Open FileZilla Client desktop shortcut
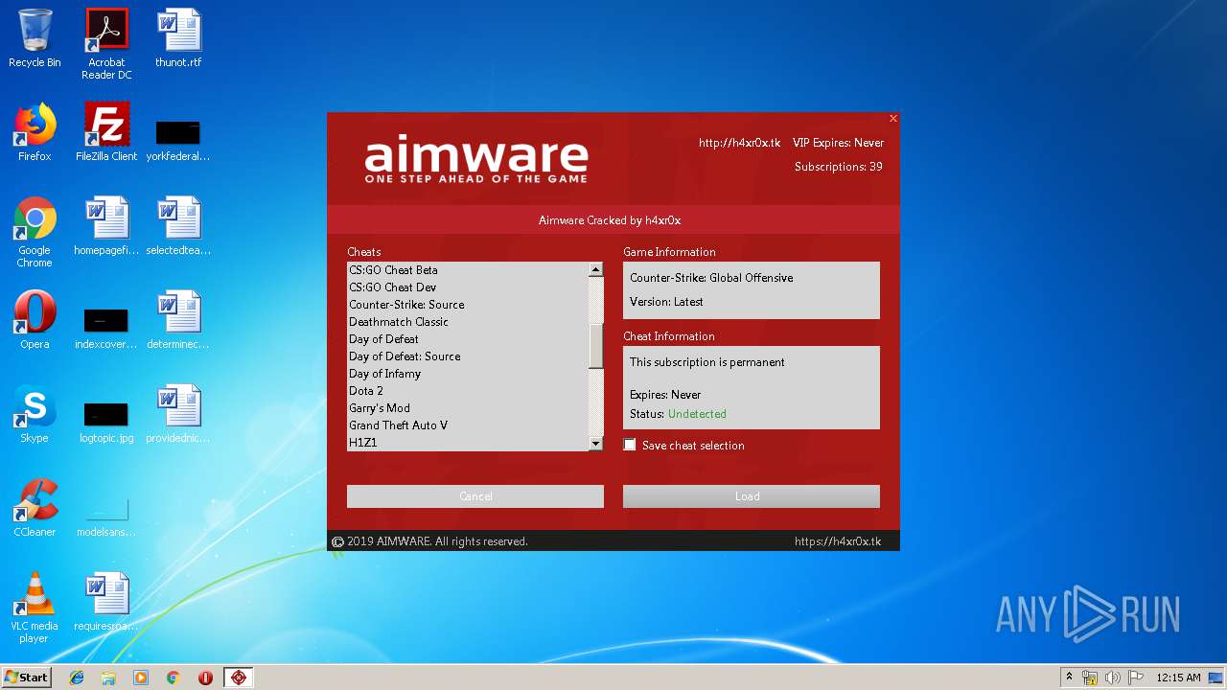Viewport: 1227px width, 690px height. pyautogui.click(x=106, y=132)
